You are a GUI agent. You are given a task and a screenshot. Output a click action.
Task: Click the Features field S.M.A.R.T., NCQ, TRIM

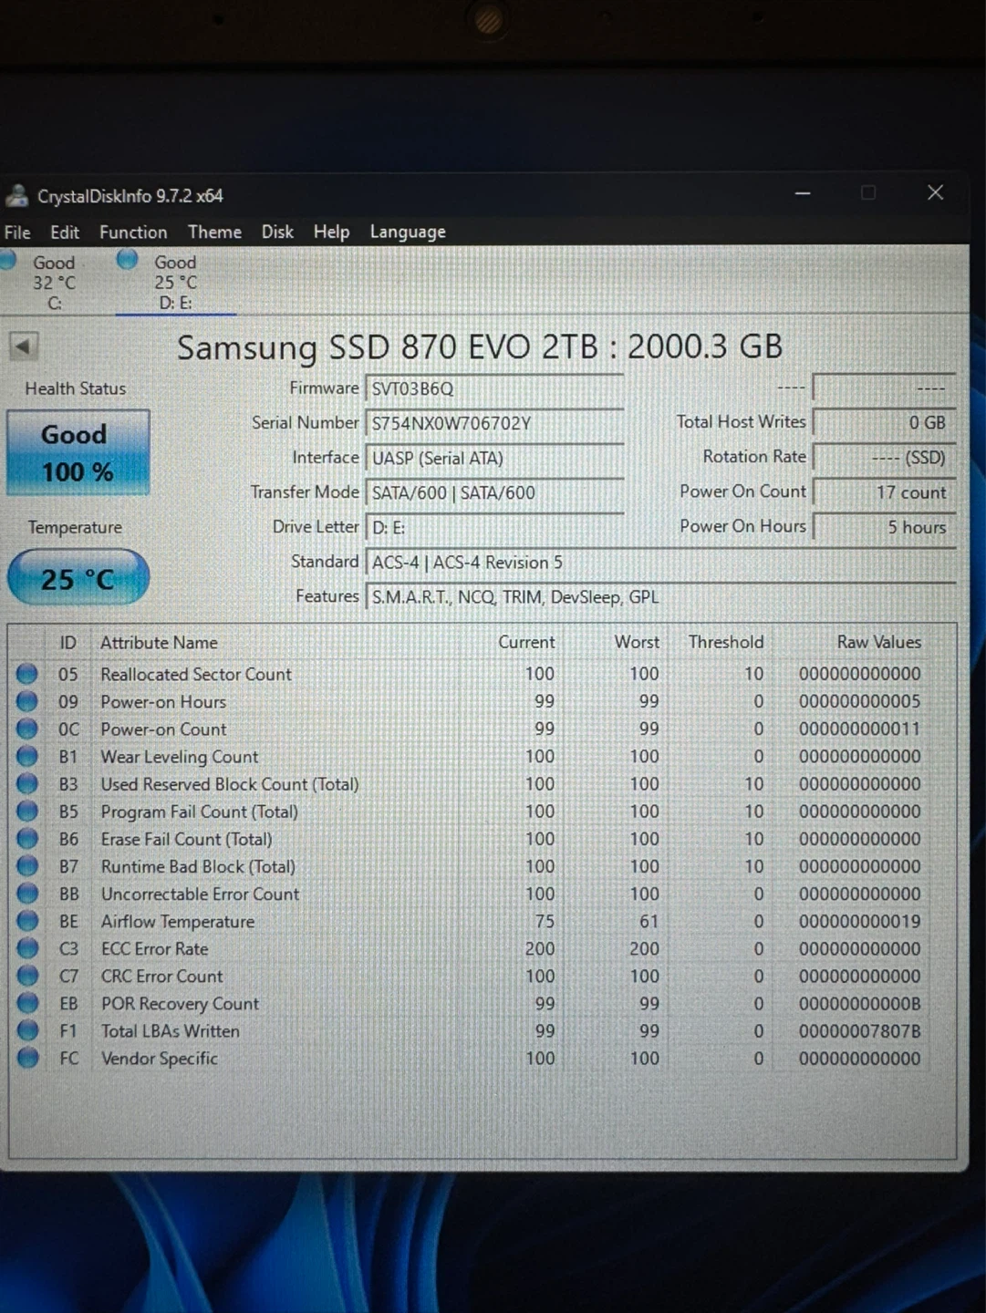pos(660,596)
